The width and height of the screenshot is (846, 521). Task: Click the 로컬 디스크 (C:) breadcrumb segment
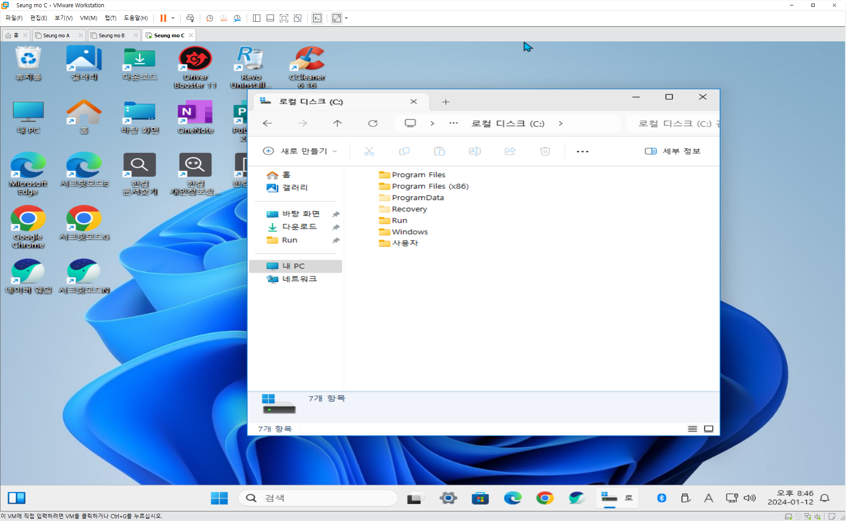click(x=508, y=123)
